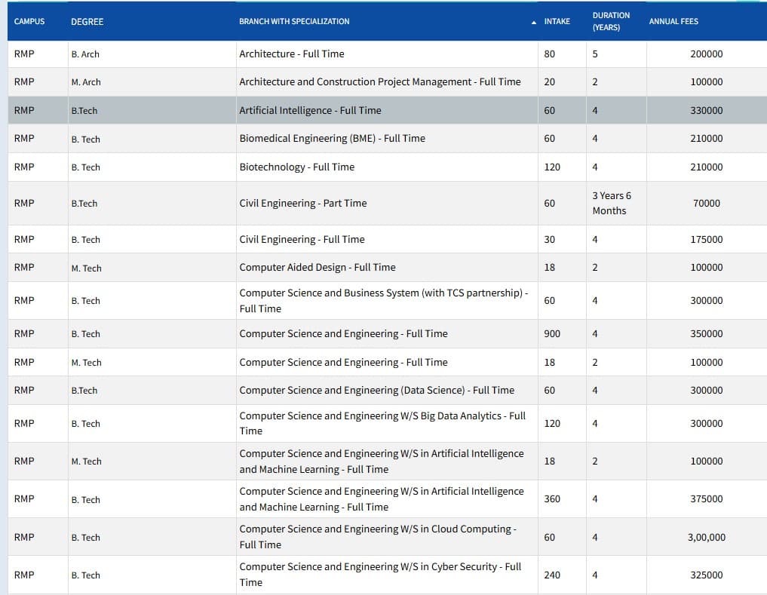767x595 pixels.
Task: Click Civil Engineering - Part Time entry
Action: pyautogui.click(x=302, y=203)
